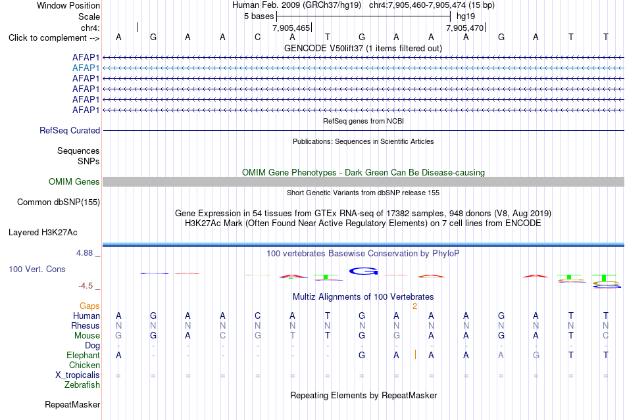625x420 pixels.
Task: Click the 'RefSeq genes from NCBI' title
Action: (x=363, y=121)
